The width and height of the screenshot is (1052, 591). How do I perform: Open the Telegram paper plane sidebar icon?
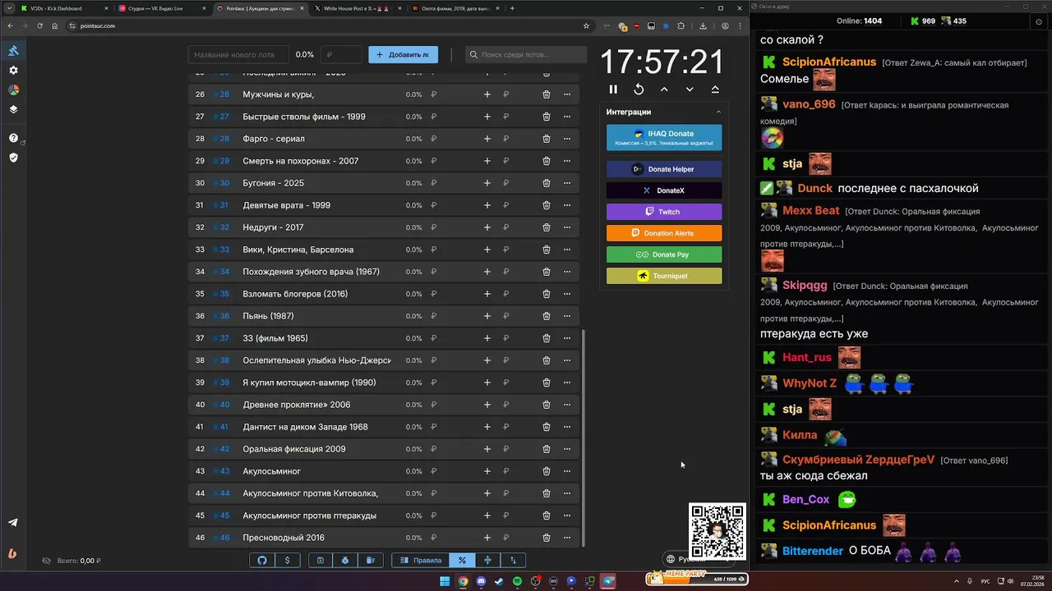click(13, 523)
